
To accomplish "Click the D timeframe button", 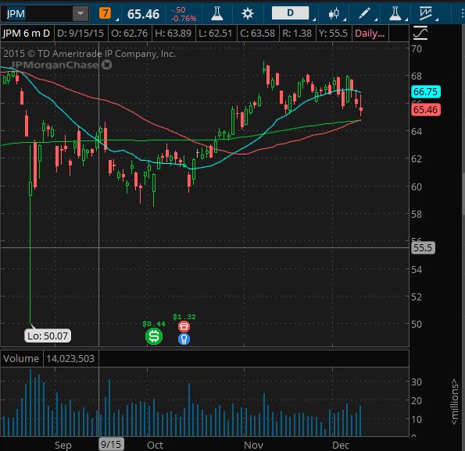I will 290,13.
